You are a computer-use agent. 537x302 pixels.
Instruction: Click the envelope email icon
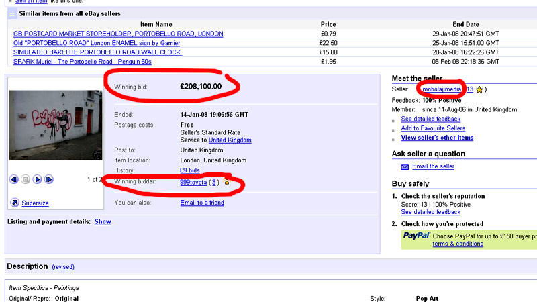(405, 166)
